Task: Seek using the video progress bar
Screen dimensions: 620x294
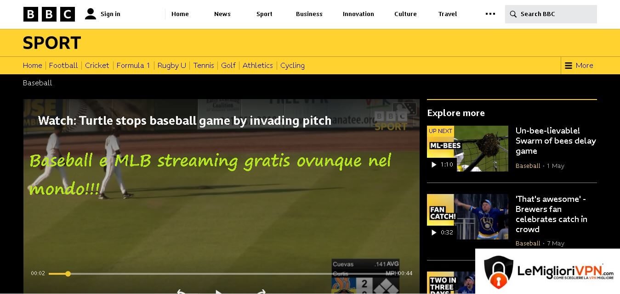Action: (222, 274)
